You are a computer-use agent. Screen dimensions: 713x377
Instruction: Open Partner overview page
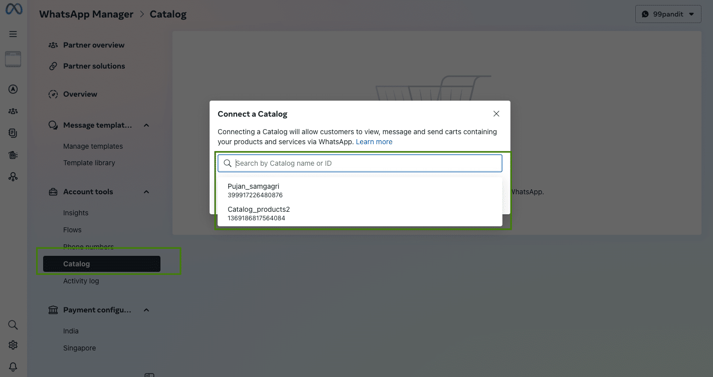[x=94, y=45]
